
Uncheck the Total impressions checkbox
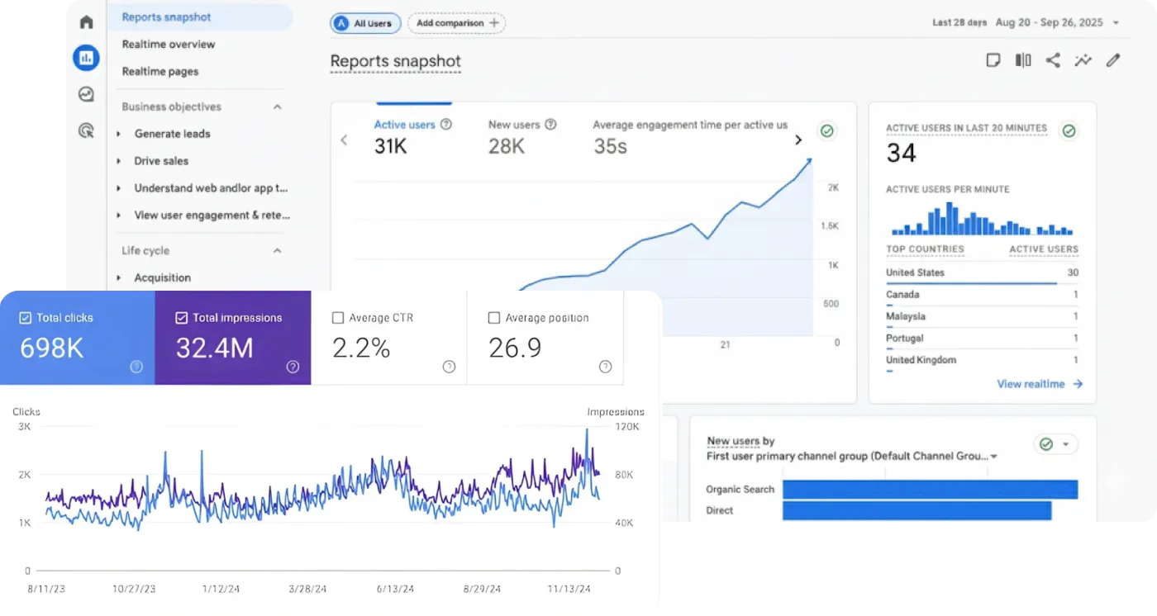point(182,318)
